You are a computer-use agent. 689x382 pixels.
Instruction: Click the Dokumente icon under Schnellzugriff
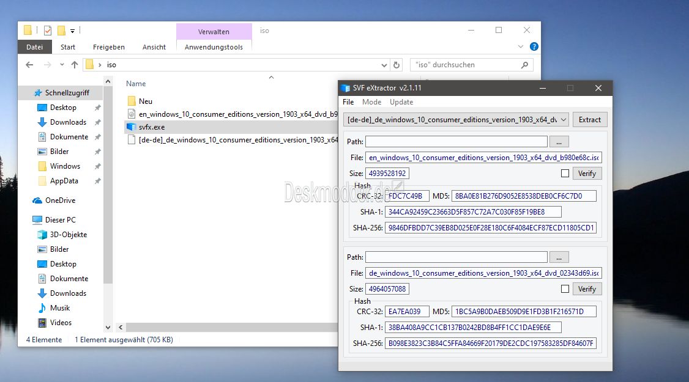coord(42,137)
